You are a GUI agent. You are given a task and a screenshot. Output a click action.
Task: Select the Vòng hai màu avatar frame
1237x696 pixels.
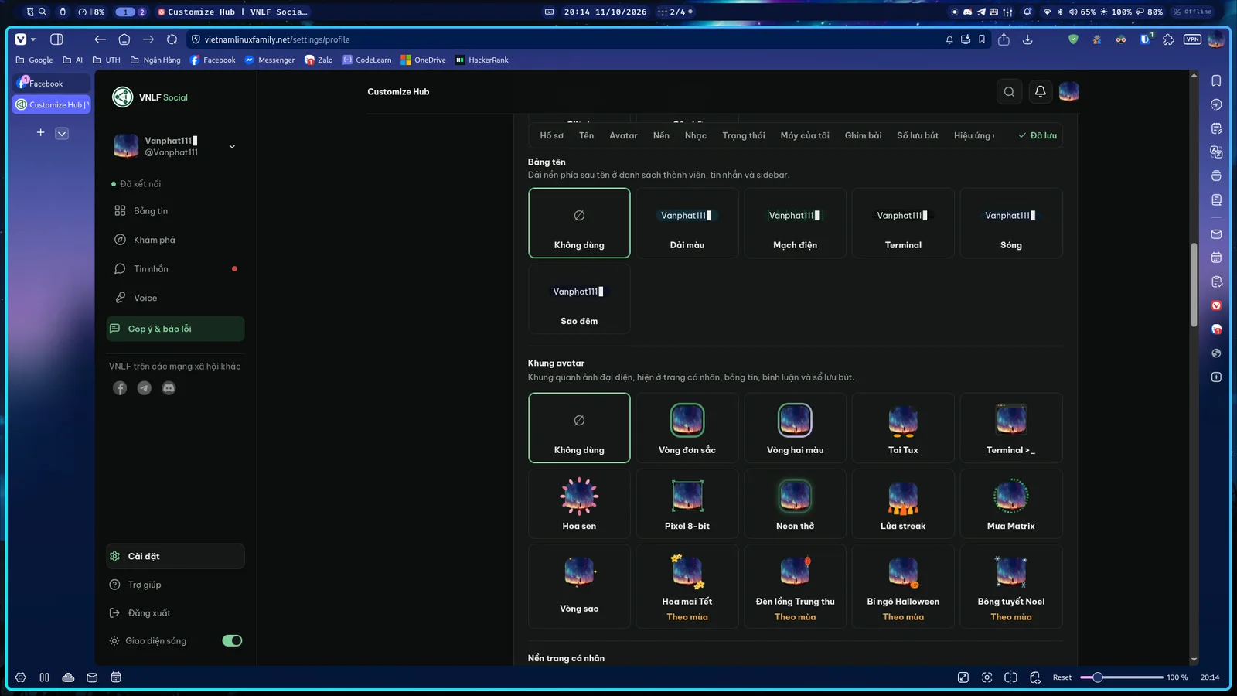(795, 428)
